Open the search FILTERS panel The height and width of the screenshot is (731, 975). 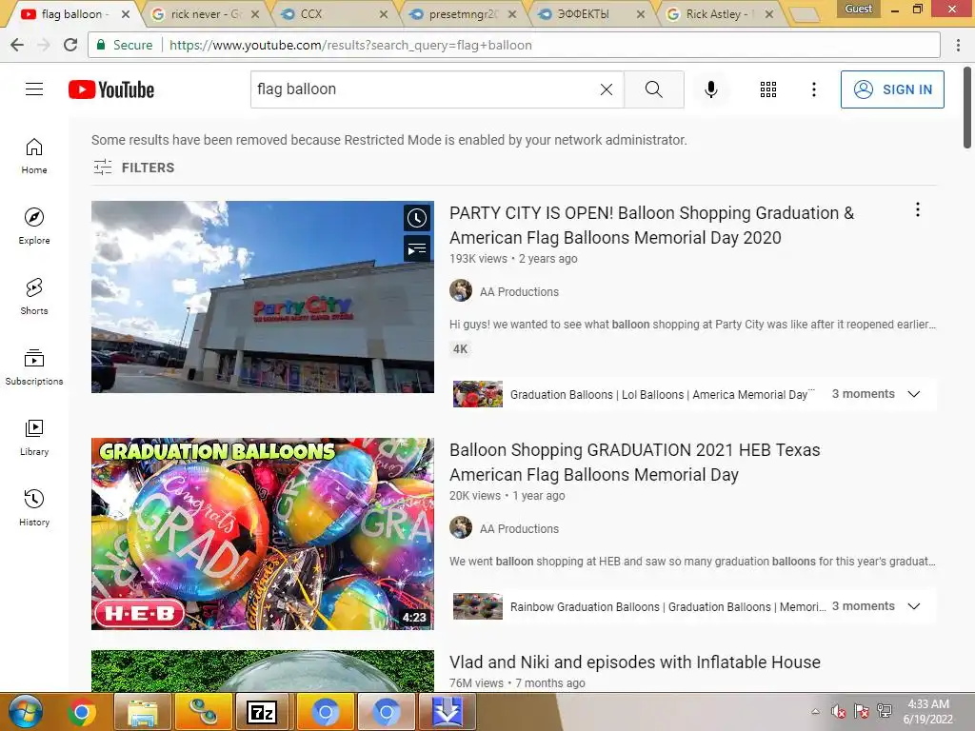[133, 168]
